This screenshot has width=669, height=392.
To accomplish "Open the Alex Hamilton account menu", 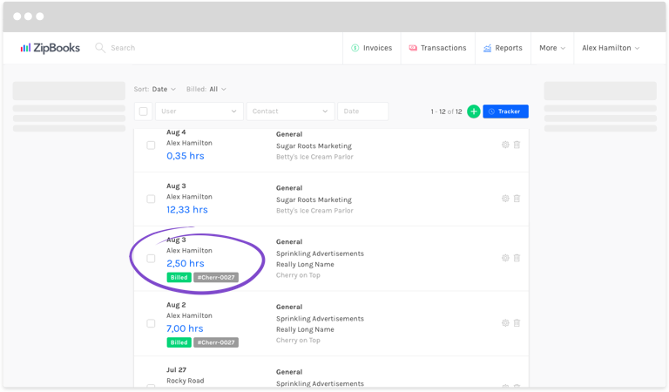I will [611, 48].
